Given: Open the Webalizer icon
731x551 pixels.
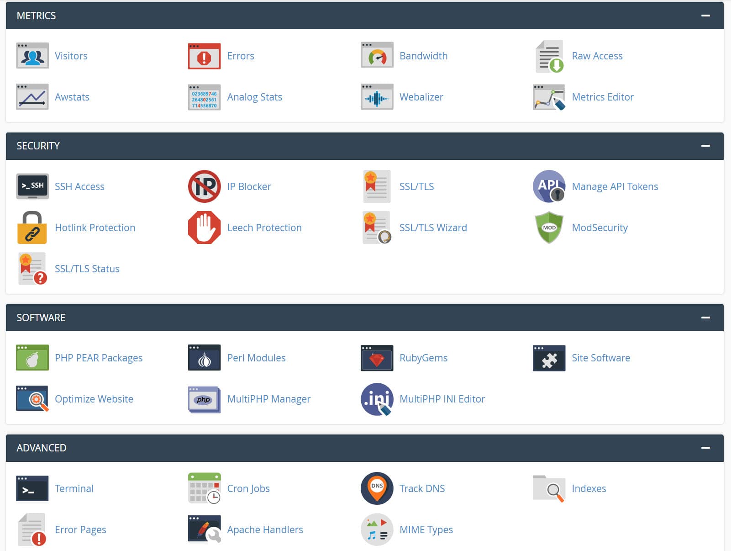Looking at the screenshot, I should coord(376,97).
